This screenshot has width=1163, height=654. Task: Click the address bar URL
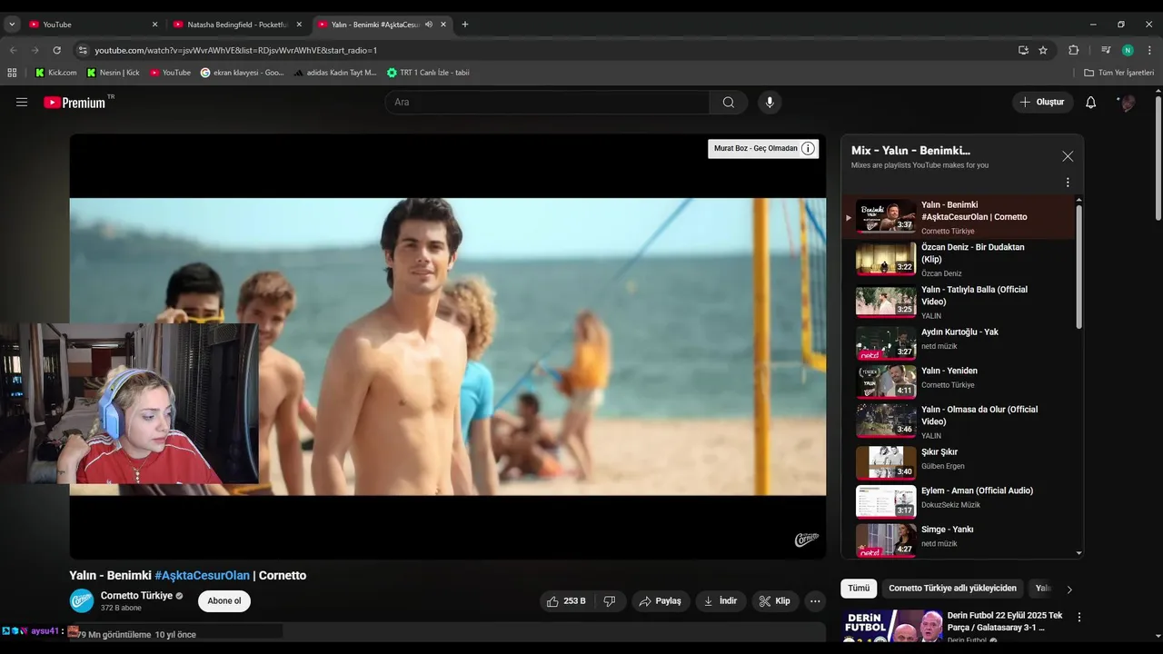coord(236,51)
